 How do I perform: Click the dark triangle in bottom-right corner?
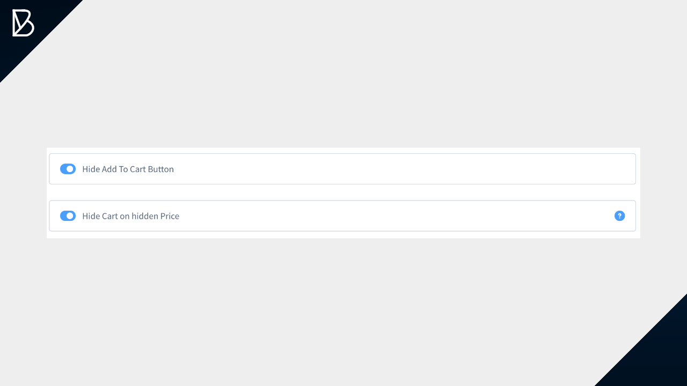(660, 359)
